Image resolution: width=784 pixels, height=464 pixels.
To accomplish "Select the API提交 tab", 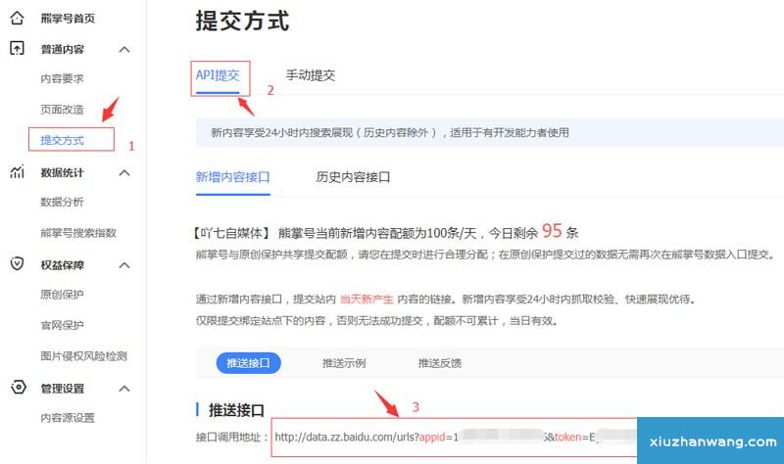I will tap(217, 75).
